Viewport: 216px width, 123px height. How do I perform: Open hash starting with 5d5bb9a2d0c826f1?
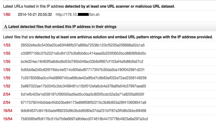click(x=82, y=70)
